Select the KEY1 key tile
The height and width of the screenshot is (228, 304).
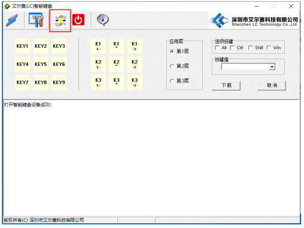click(x=23, y=46)
